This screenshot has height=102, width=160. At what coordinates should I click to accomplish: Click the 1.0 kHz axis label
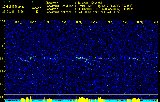click(2, 46)
